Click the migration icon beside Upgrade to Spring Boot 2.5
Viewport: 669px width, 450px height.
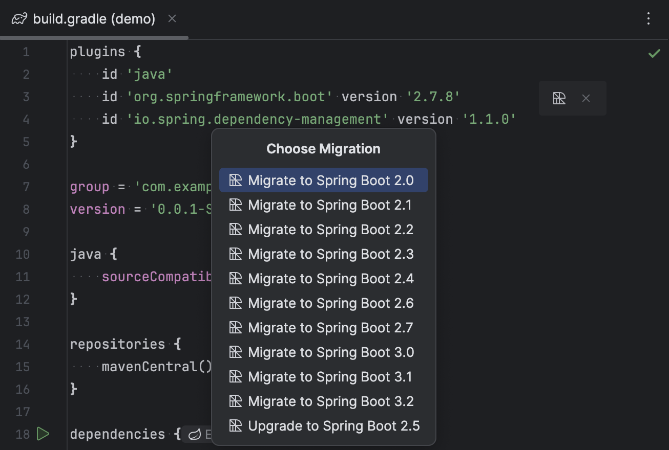[235, 425]
